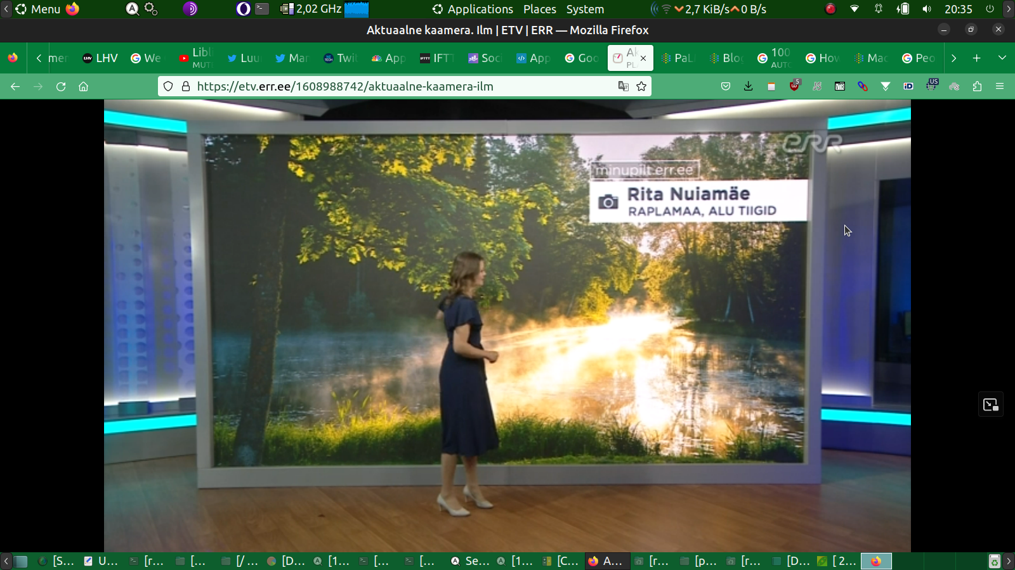The image size is (1015, 570).
Task: Go back one page
Action: point(15,86)
